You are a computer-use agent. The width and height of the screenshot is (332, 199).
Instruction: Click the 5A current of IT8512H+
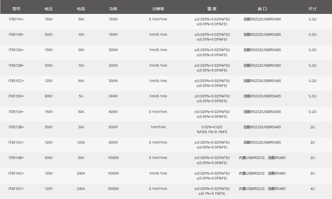81,96
